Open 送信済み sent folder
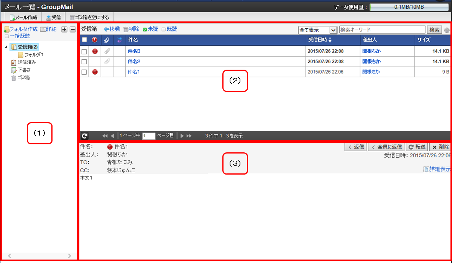Image resolution: width=452 pixels, height=263 pixels. click(24, 62)
